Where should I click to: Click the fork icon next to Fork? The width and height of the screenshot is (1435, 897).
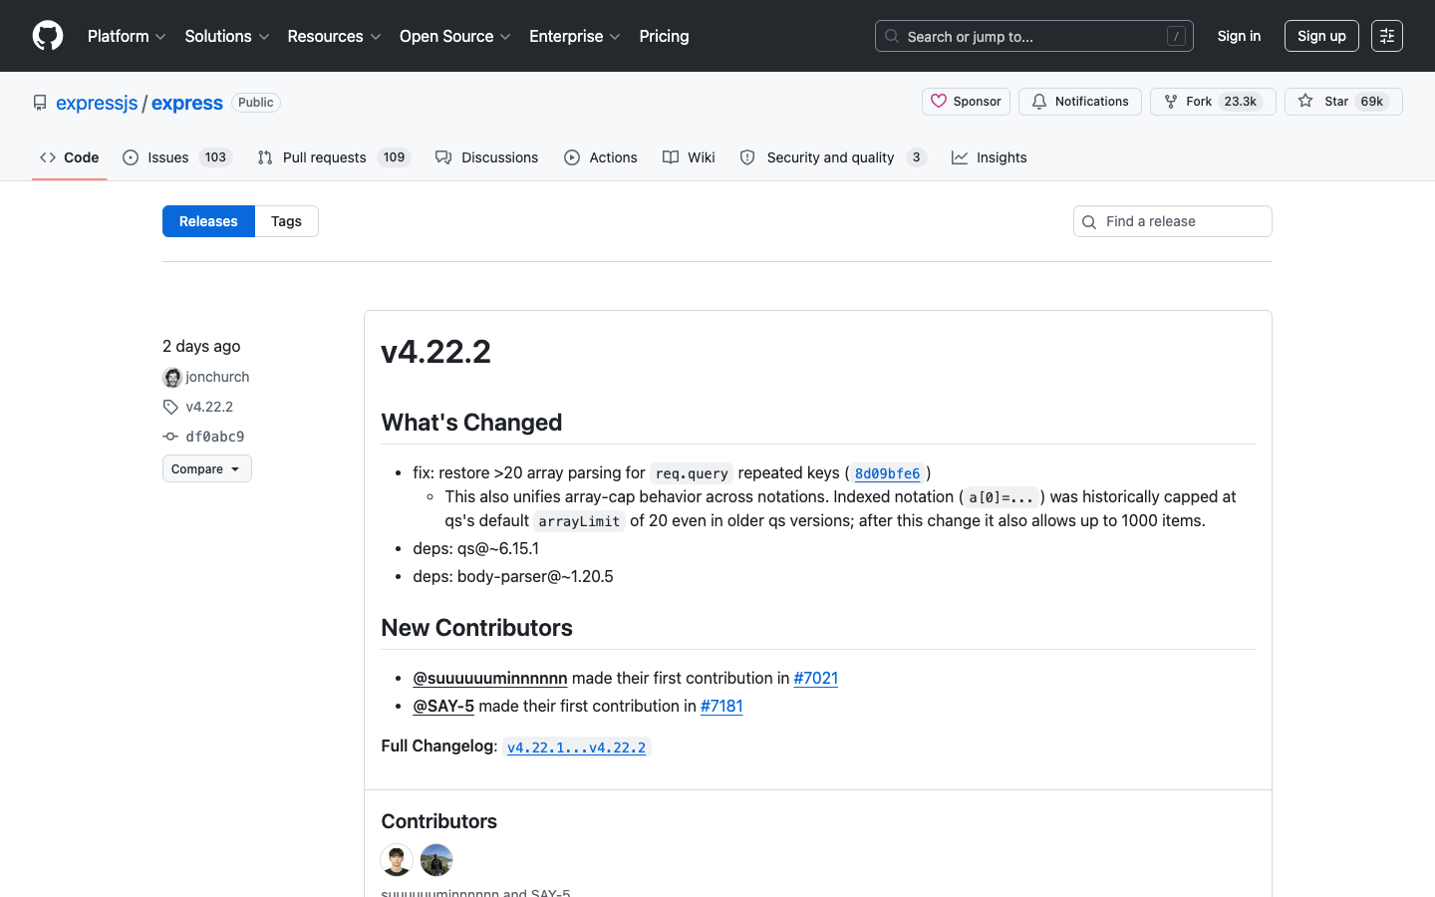tap(1171, 102)
